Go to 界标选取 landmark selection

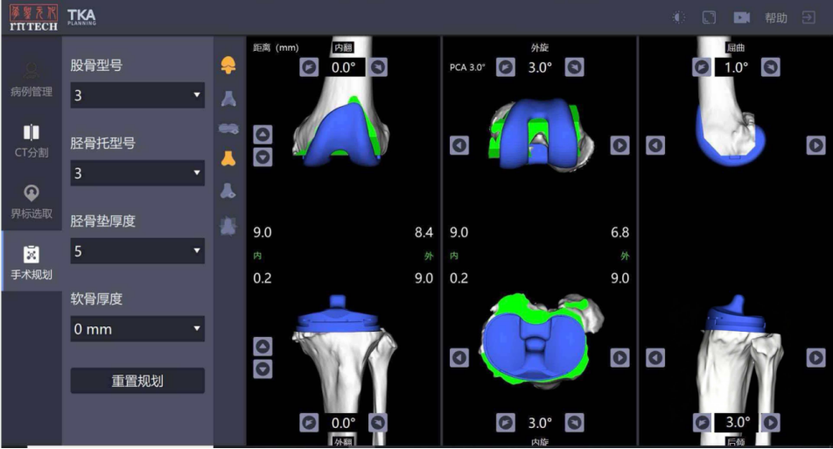pyautogui.click(x=31, y=202)
